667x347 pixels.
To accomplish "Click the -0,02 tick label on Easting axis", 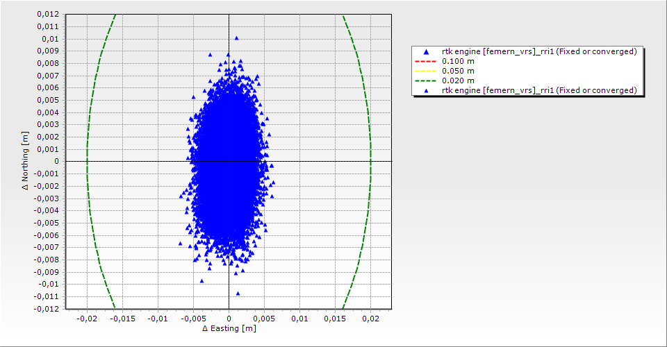I will [x=87, y=319].
